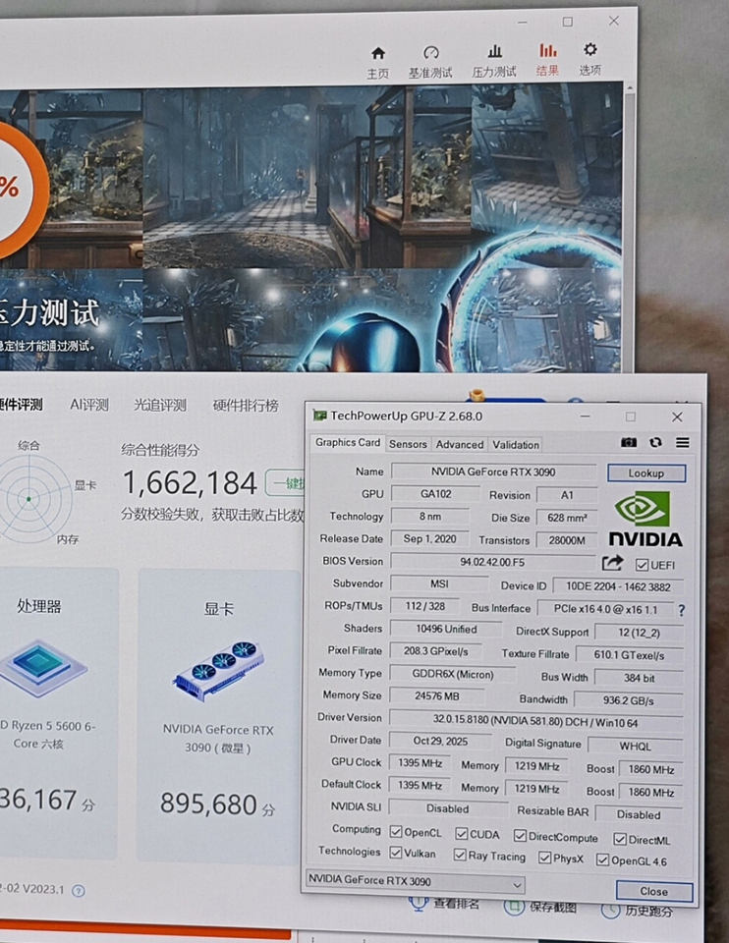This screenshot has height=943, width=729.
Task: Click the 历史跑分 button
Action: point(637,911)
